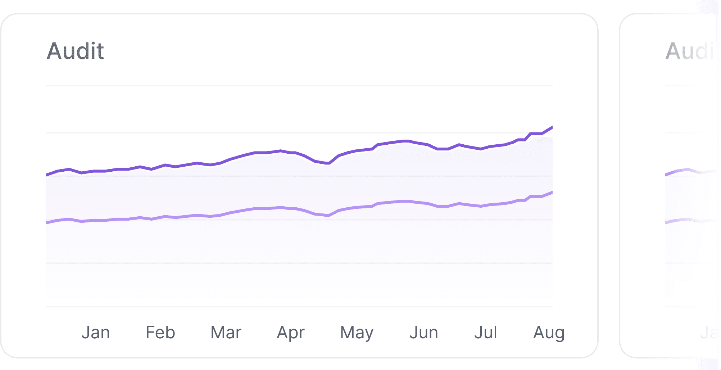Click the Mar month label

coord(226,332)
